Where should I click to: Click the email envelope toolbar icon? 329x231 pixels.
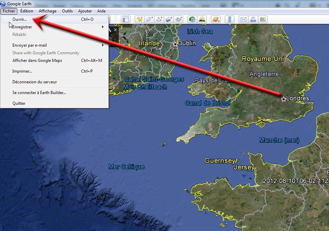tap(243, 19)
